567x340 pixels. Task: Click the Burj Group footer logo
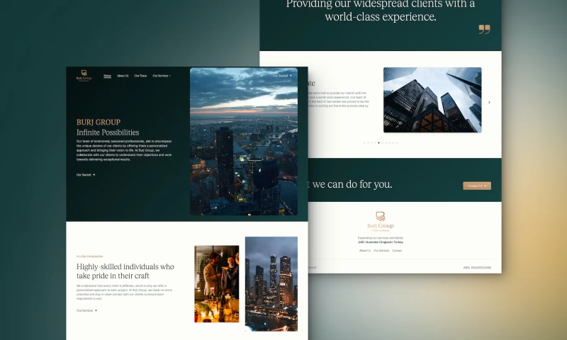tap(381, 222)
